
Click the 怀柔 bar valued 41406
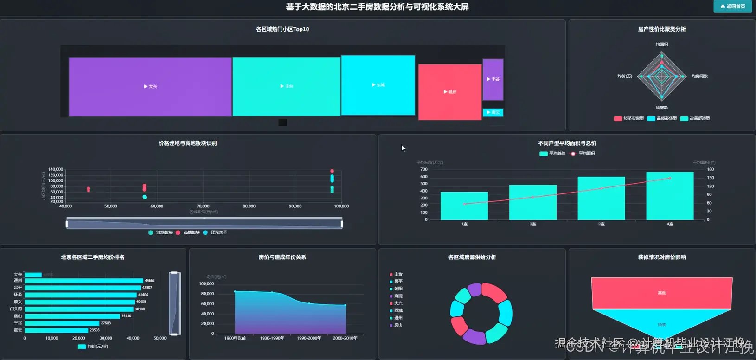click(81, 295)
